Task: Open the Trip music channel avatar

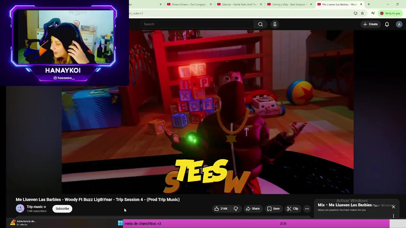Action: (20, 208)
